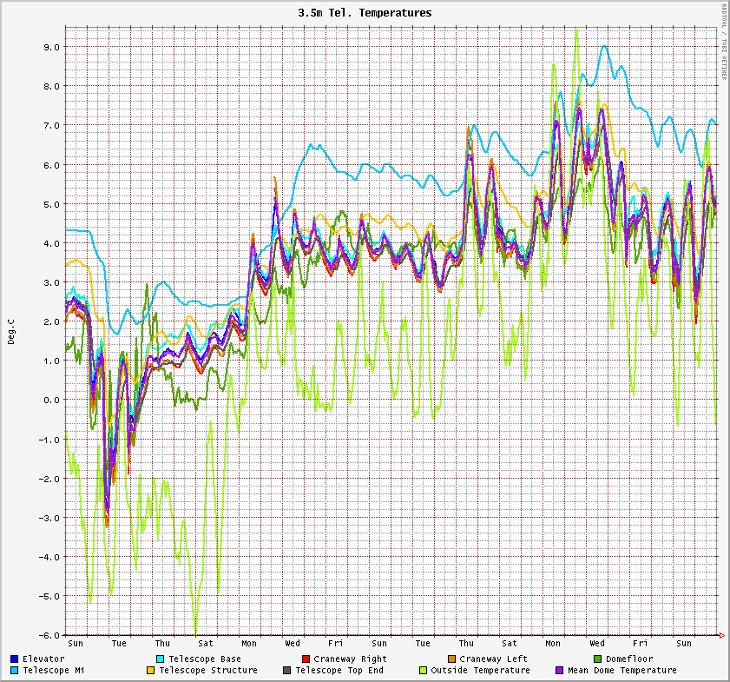Click the 'Elevator' legend label text
The height and width of the screenshot is (682, 730).
(x=43, y=659)
